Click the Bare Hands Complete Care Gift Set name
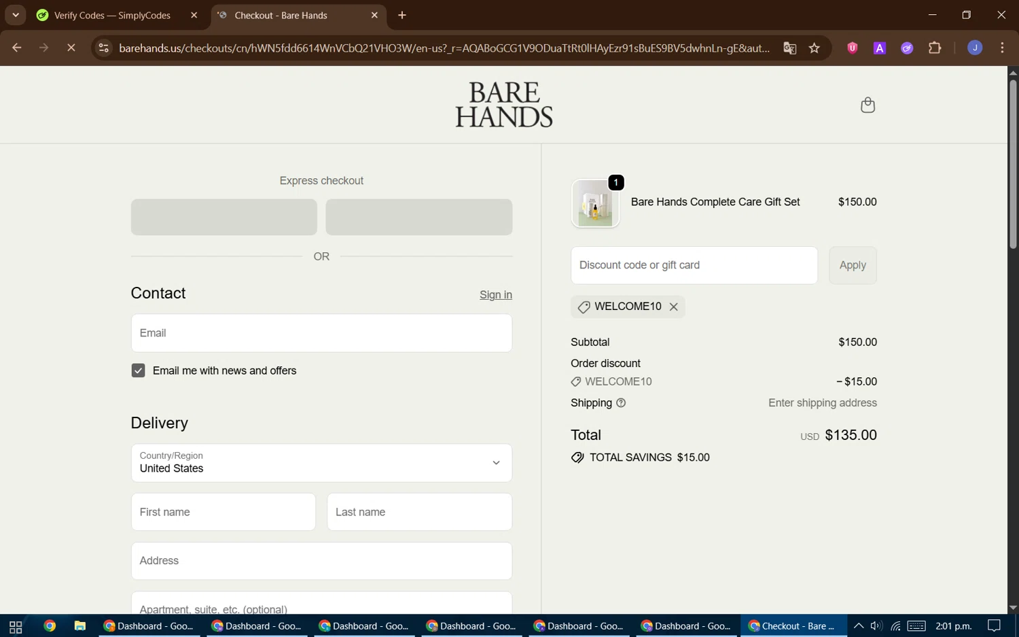This screenshot has width=1019, height=637. pyautogui.click(x=715, y=202)
